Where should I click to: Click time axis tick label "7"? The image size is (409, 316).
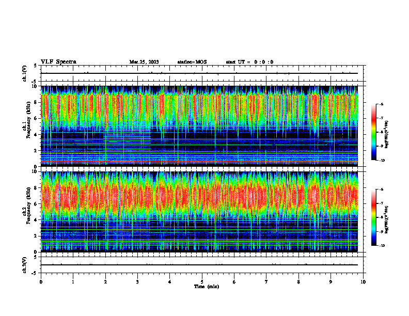pyautogui.click(x=266, y=282)
